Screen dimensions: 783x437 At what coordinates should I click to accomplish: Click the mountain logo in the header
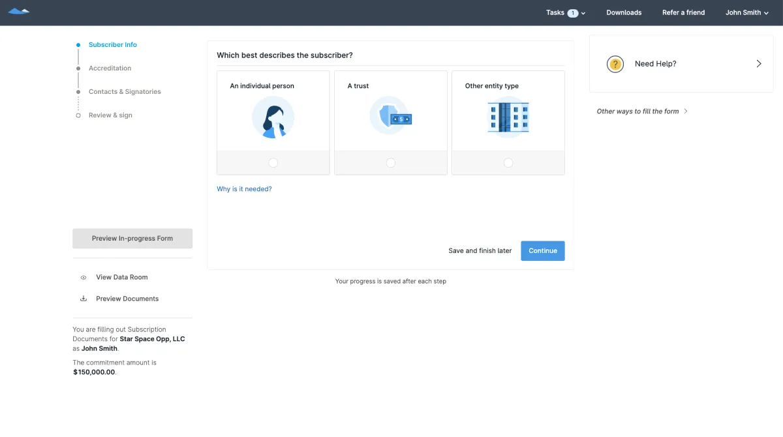[x=19, y=12]
